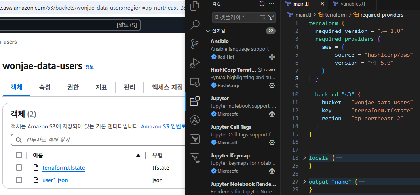Open the HCP Terraform cloud view icon
Screen dimensions: 420x195
(x=194, y=158)
